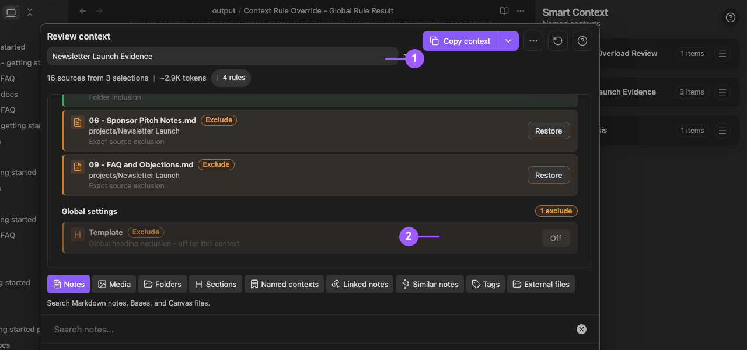Image resolution: width=747 pixels, height=350 pixels.
Task: Select the Media tab
Action: tap(114, 284)
